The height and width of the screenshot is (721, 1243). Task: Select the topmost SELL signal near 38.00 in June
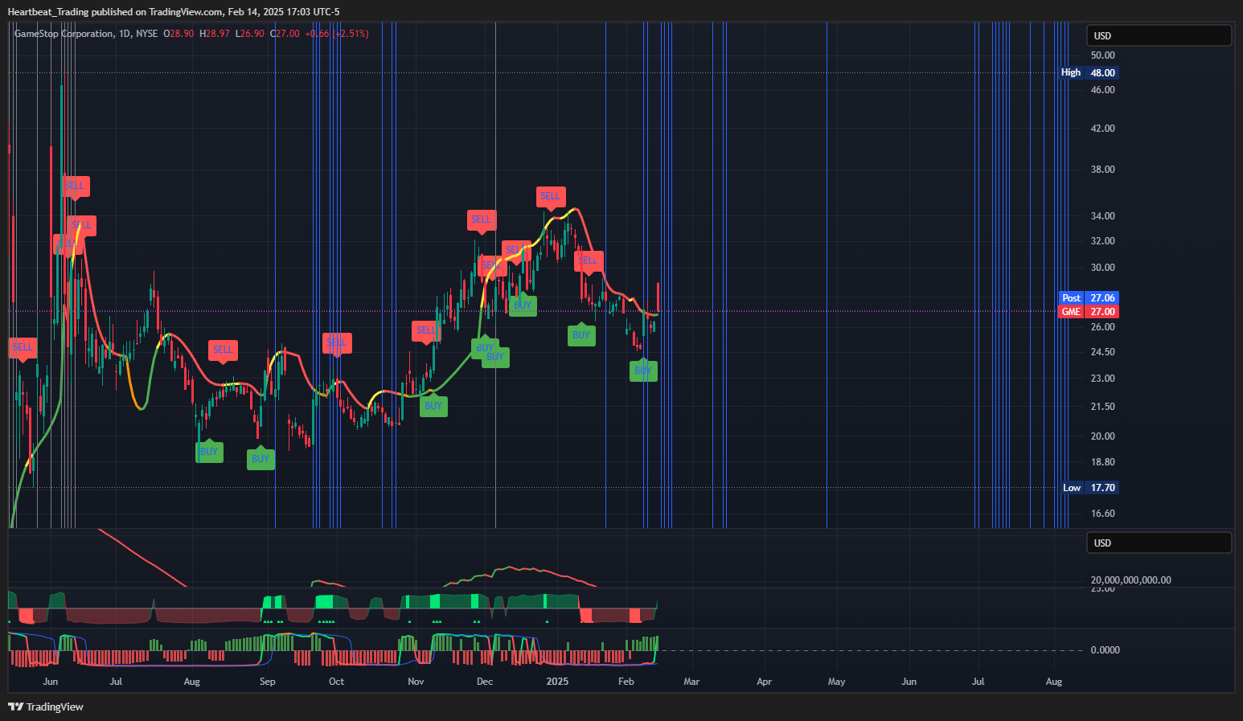point(75,186)
